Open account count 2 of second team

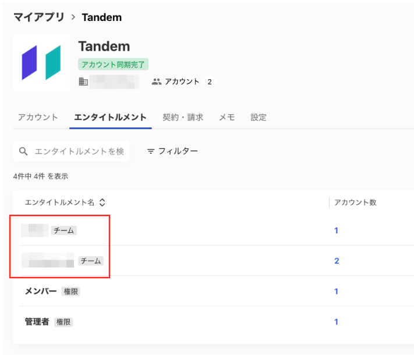[x=337, y=261]
